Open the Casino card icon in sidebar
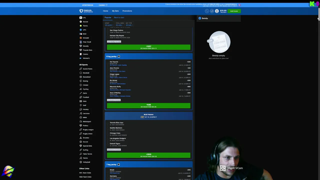 click(x=80, y=54)
